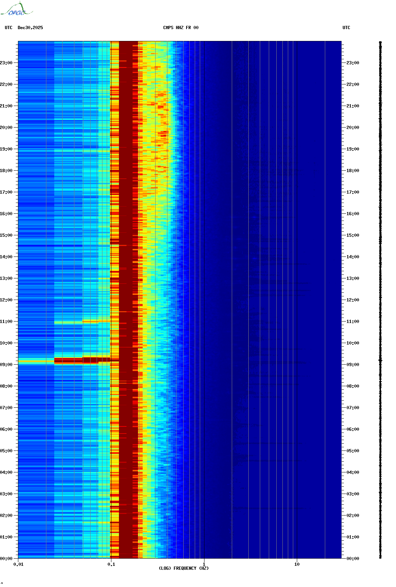Click the date label Dec30,2025
Image resolution: width=396 pixels, height=587 pixels.
(30, 28)
